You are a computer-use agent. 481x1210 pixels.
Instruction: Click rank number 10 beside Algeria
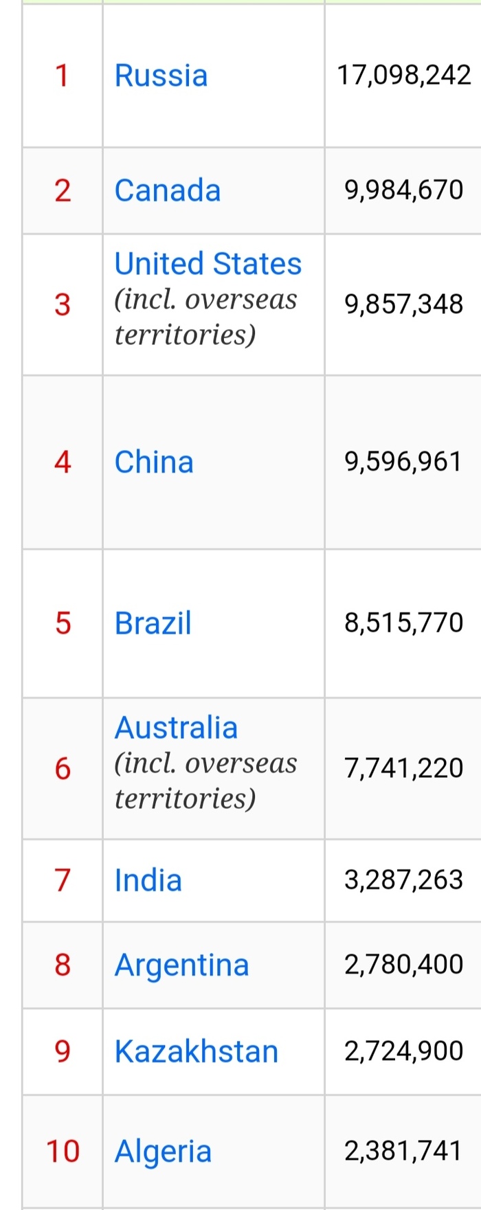tap(63, 1152)
